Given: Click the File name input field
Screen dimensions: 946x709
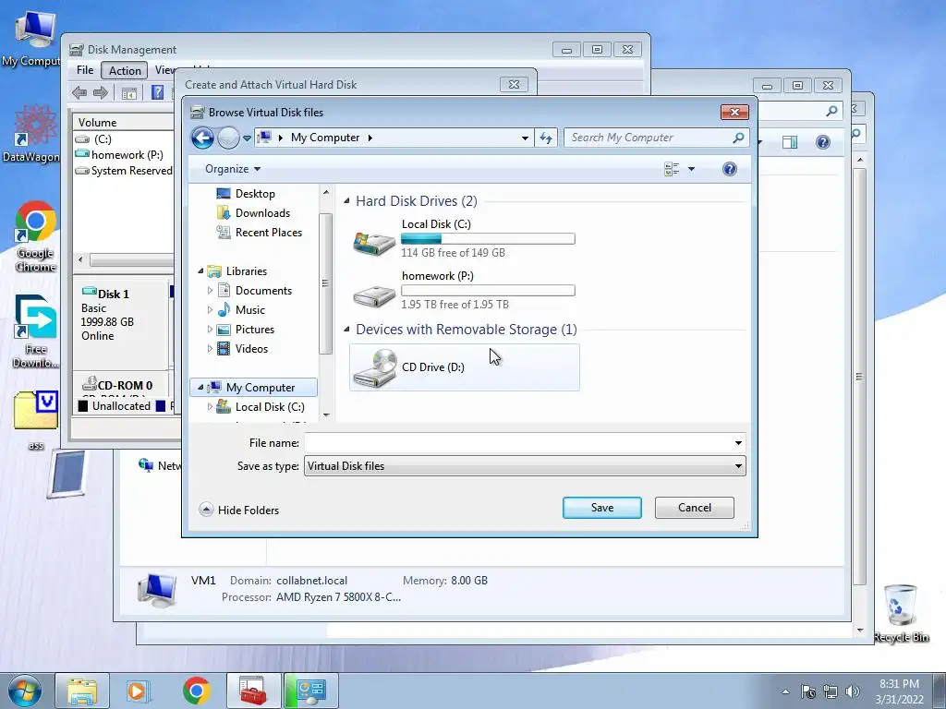Looking at the screenshot, I should pyautogui.click(x=517, y=442).
